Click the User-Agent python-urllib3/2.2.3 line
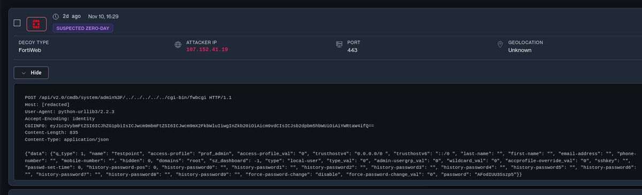This screenshot has width=642, height=195. [x=70, y=112]
